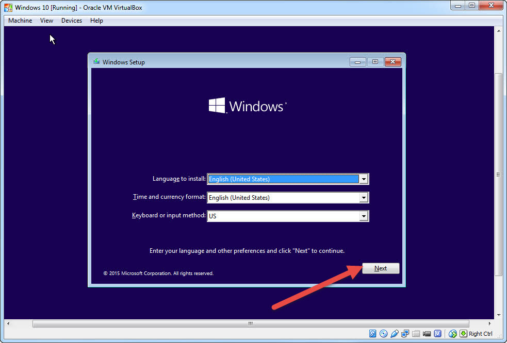Close the VirtualBox VM window
Image resolution: width=507 pixels, height=343 pixels.
pos(491,6)
